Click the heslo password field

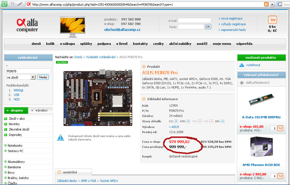pos(191,27)
